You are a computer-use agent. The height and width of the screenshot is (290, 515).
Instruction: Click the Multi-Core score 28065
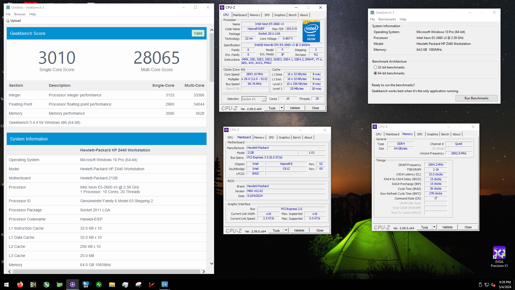pyautogui.click(x=157, y=58)
